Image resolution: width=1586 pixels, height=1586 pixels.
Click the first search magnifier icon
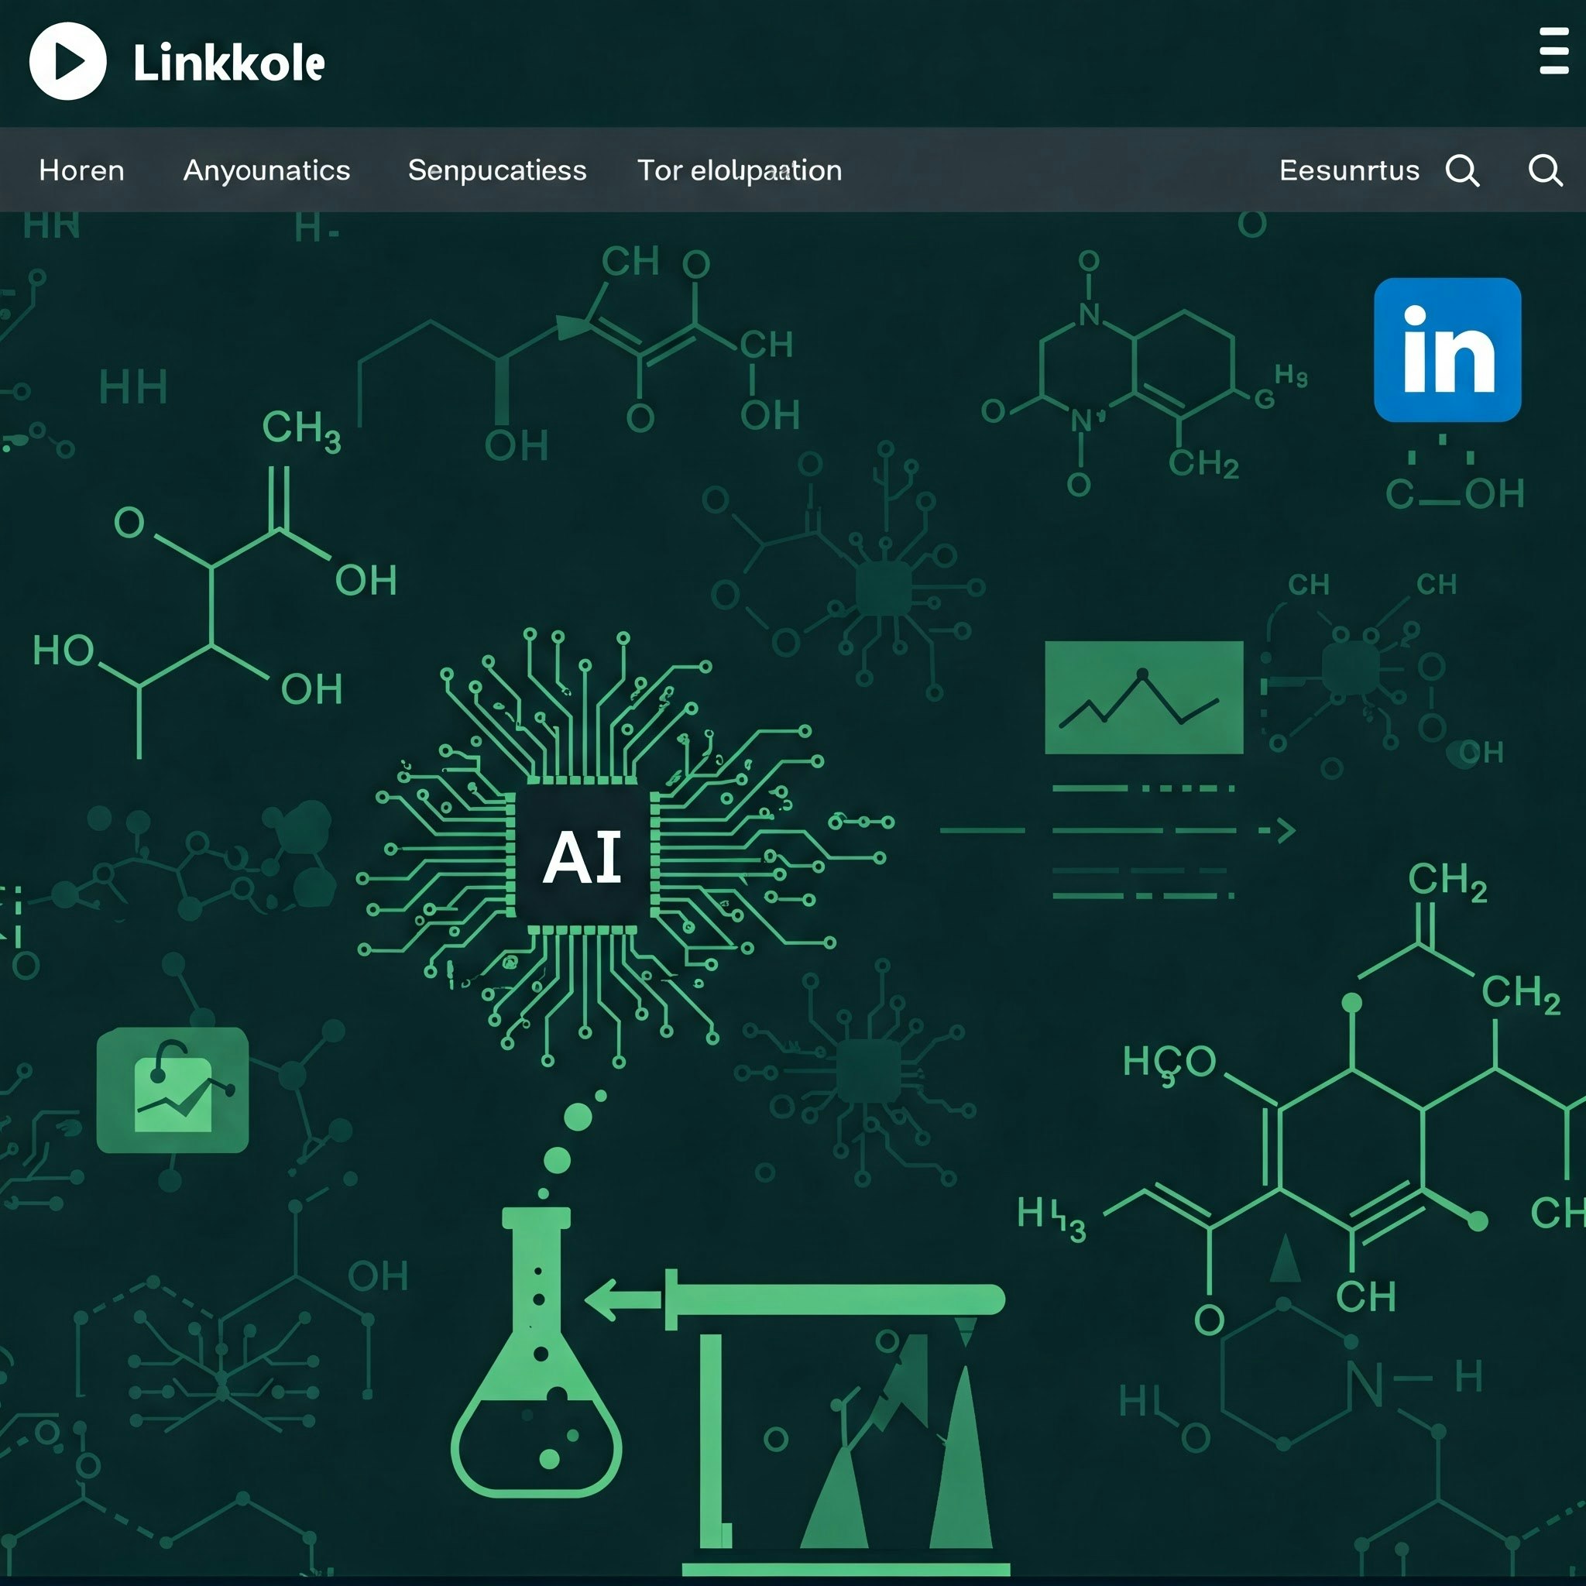coord(1462,170)
